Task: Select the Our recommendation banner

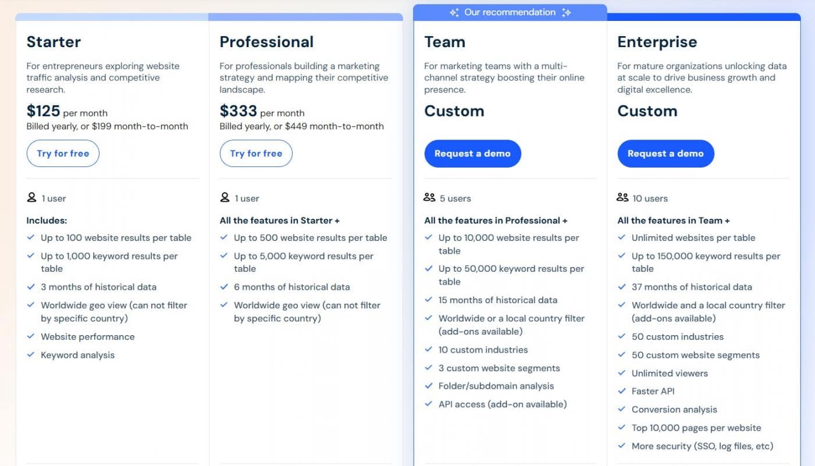Action: [x=510, y=13]
